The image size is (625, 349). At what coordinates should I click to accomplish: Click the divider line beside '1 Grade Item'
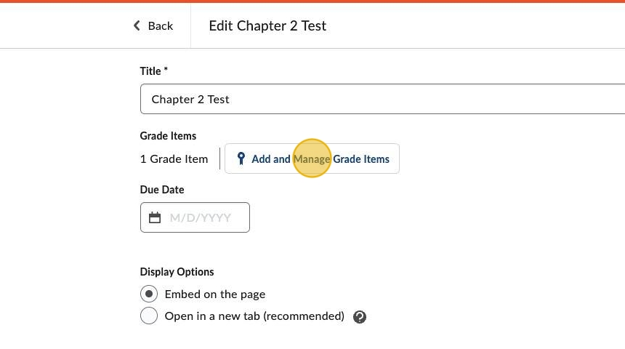(219, 159)
